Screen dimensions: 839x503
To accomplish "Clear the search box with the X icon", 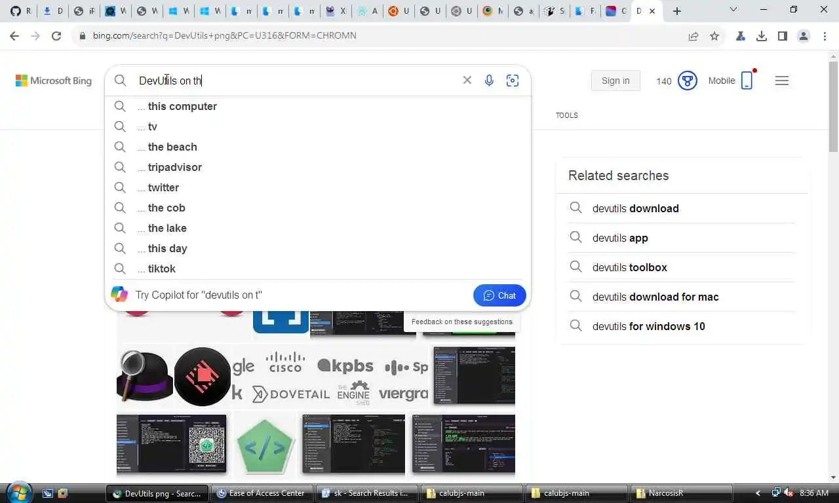I will pos(467,80).
